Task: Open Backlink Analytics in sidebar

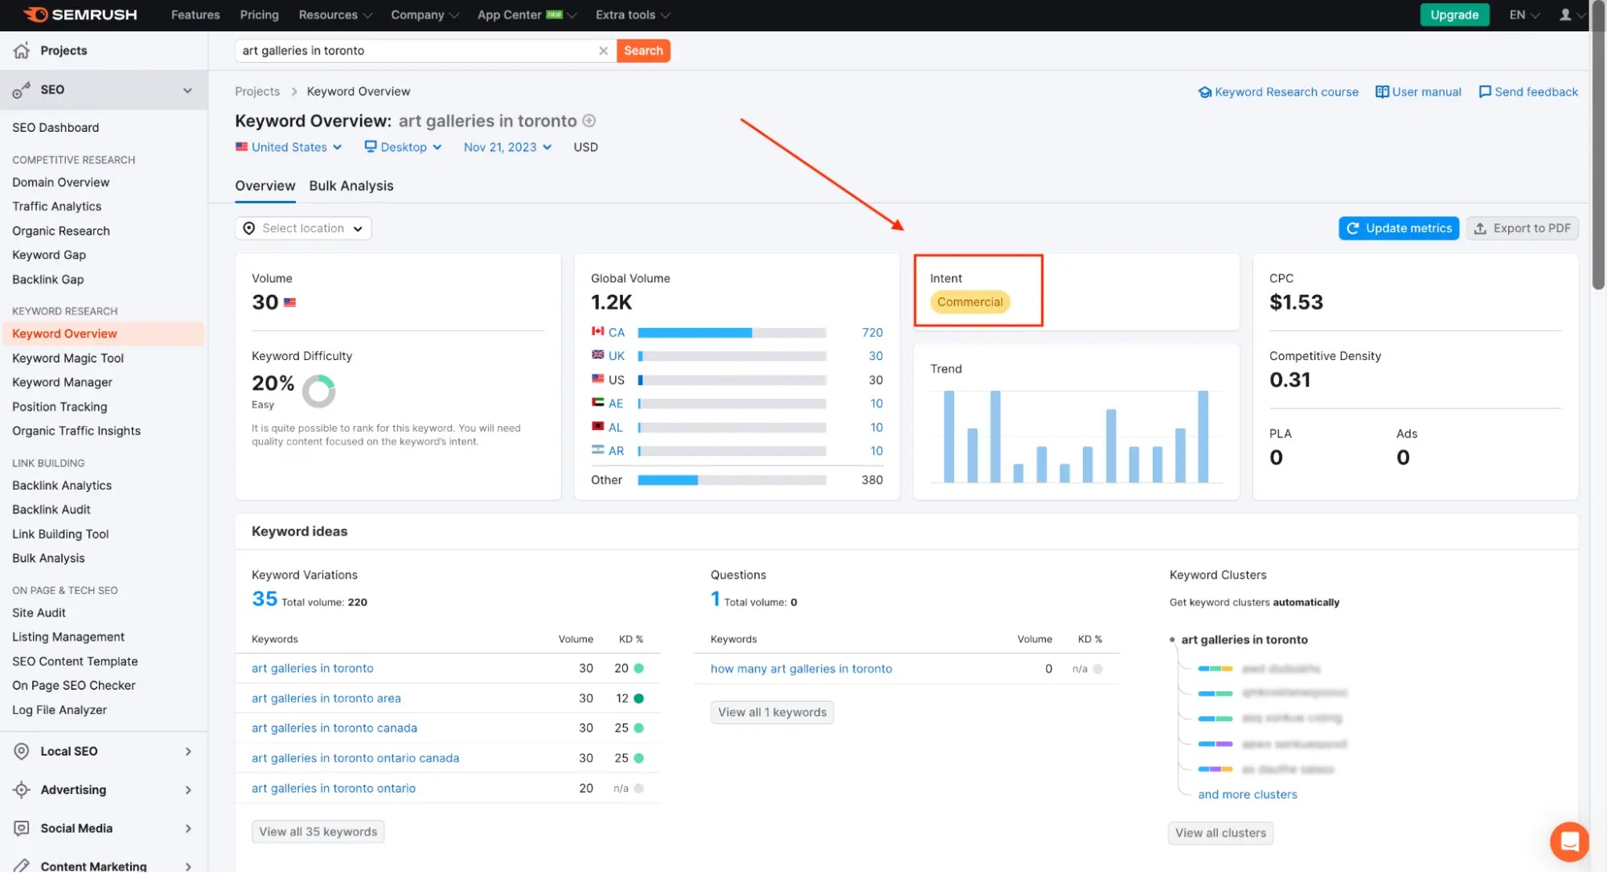Action: (62, 486)
